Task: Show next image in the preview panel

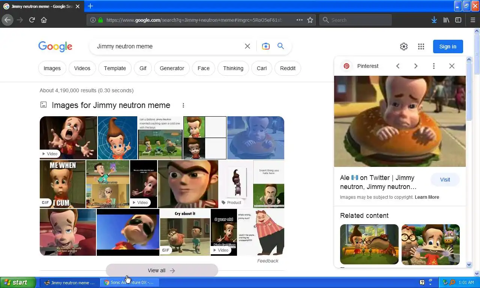Action: [x=416, y=66]
